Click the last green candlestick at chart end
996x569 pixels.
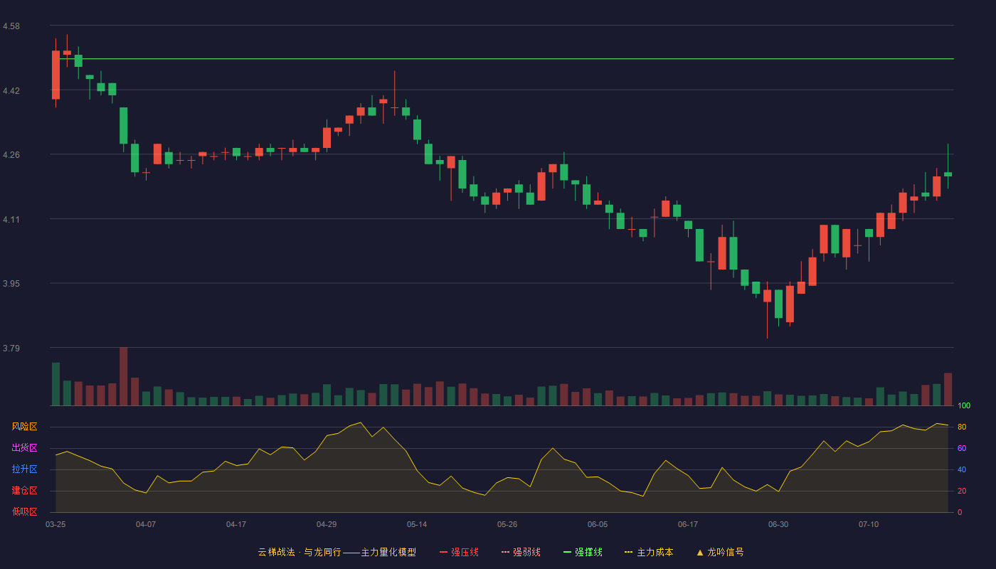[x=948, y=174]
